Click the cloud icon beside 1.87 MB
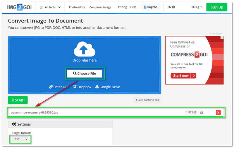The width and height of the screenshot is (234, 148). [202, 112]
